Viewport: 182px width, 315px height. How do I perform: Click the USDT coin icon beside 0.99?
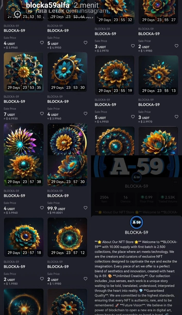pos(143,197)
